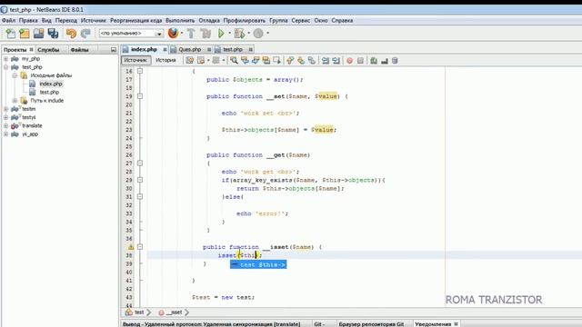
Task: Click the Debug Project toolbar icon
Action: point(239,34)
